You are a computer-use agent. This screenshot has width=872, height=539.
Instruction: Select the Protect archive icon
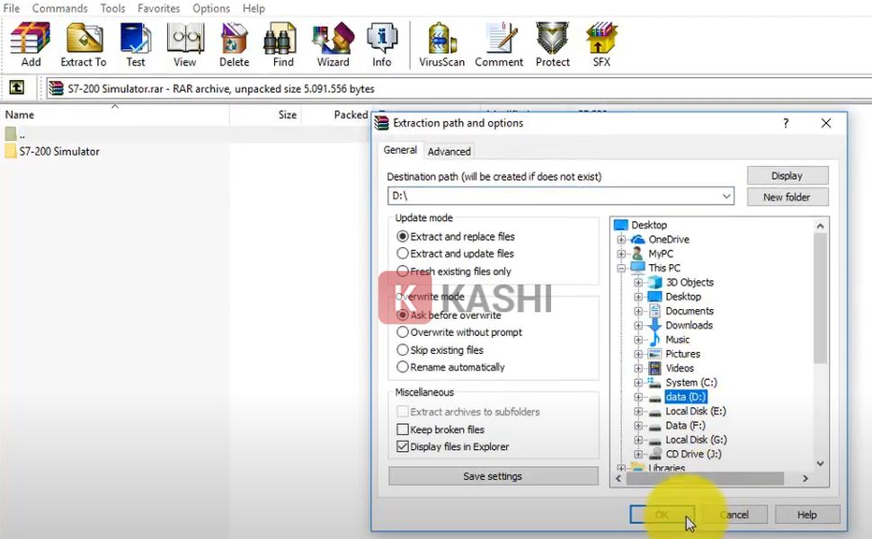pos(551,40)
